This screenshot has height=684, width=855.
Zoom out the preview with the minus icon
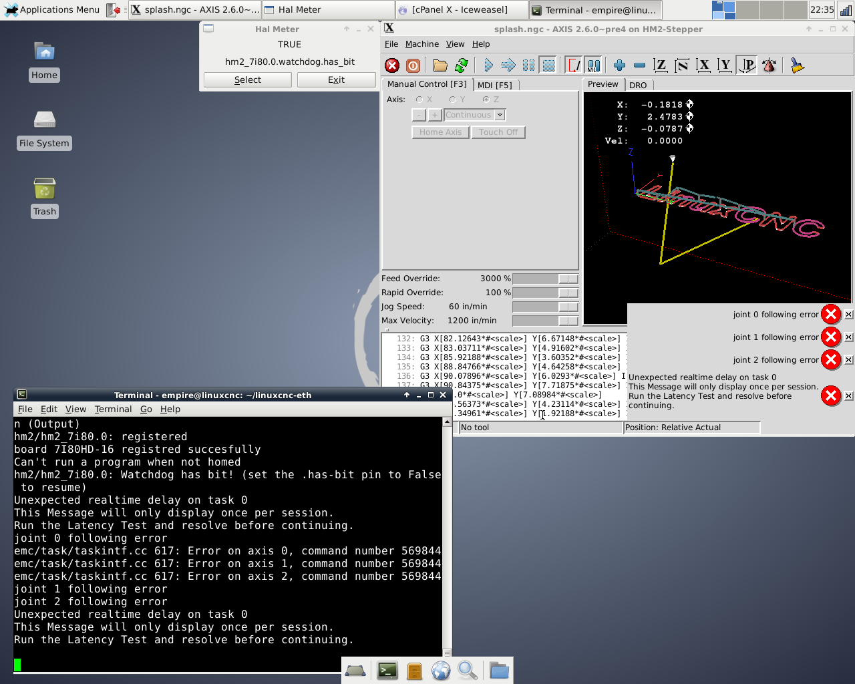tap(639, 65)
